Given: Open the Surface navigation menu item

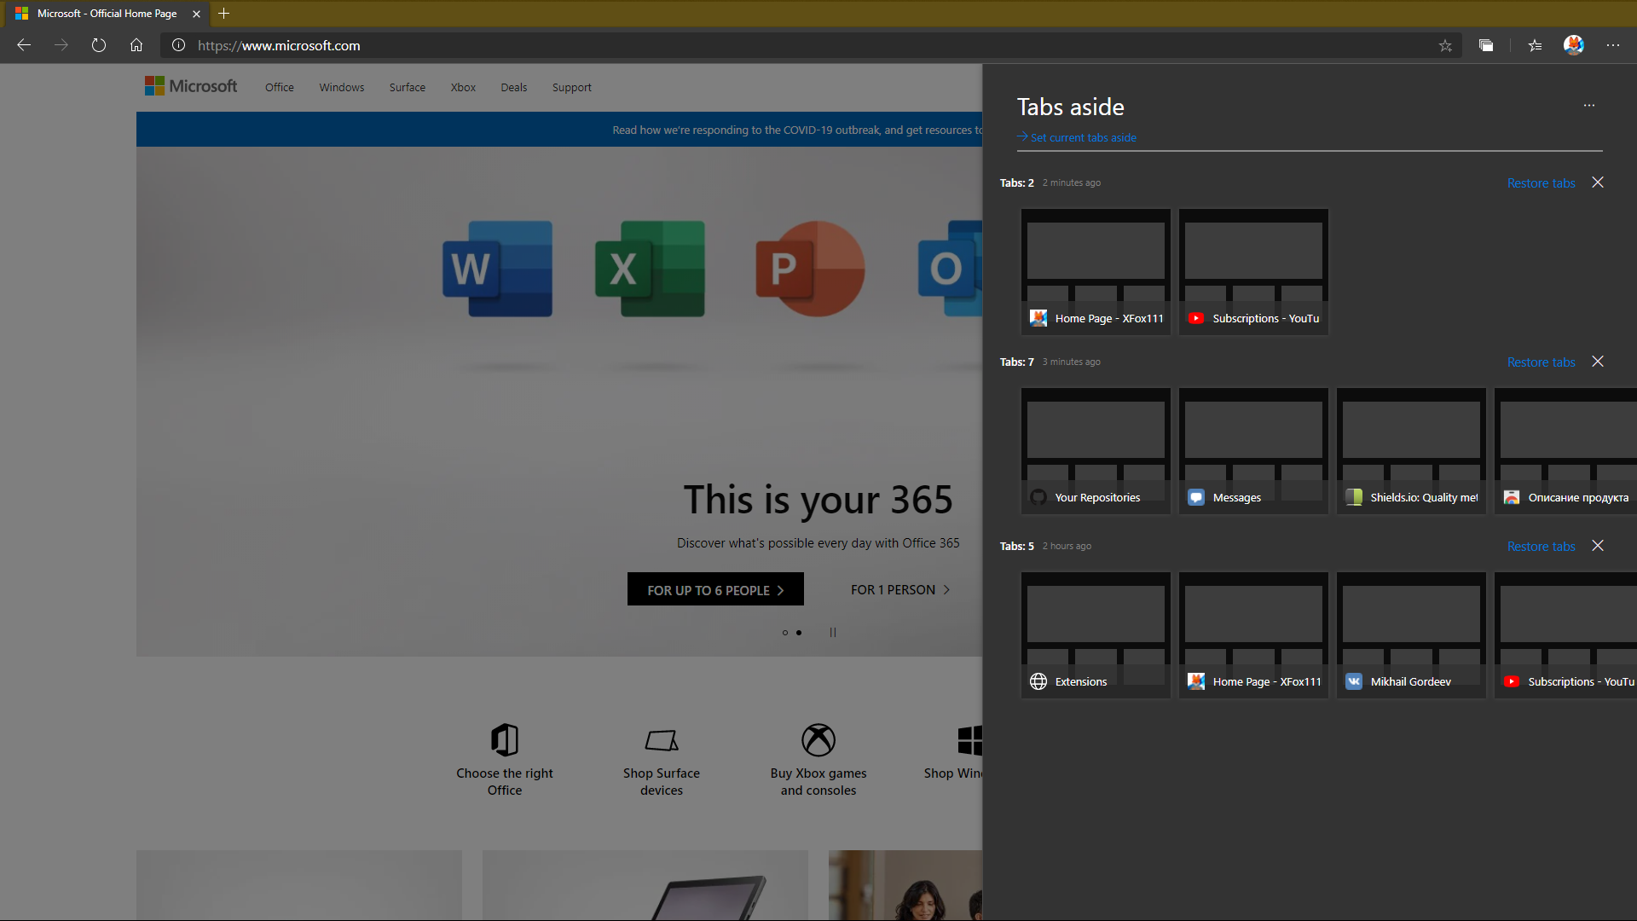Looking at the screenshot, I should coord(408,88).
